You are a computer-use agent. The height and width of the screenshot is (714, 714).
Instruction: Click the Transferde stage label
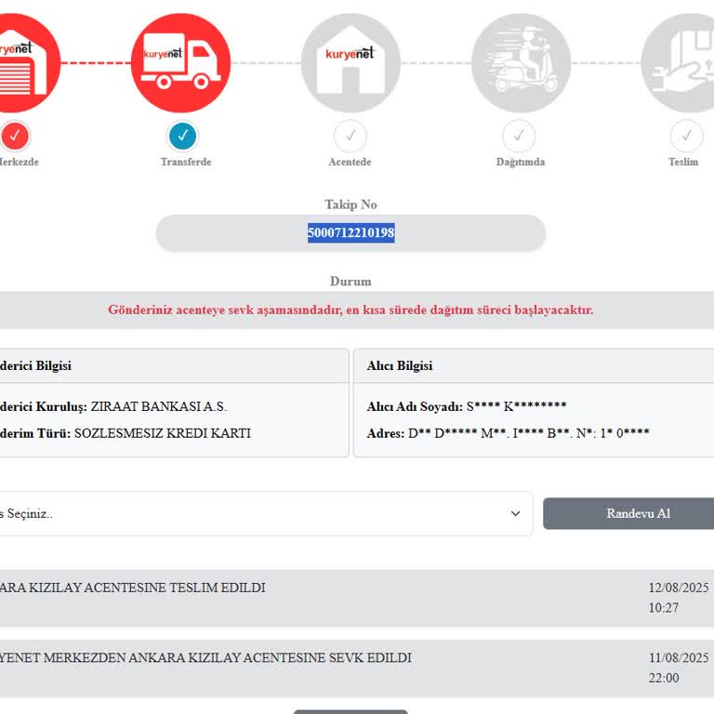click(186, 162)
